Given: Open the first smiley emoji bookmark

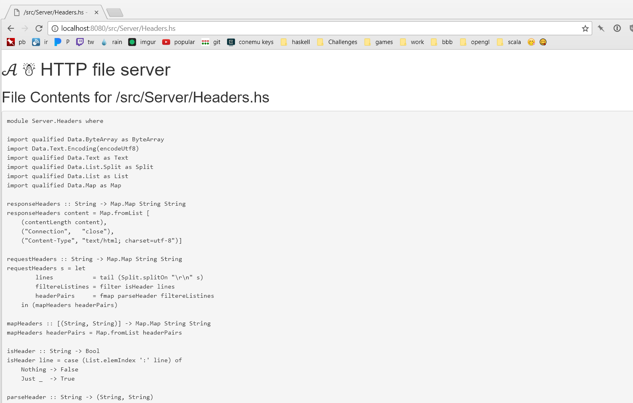Looking at the screenshot, I should pyautogui.click(x=531, y=42).
